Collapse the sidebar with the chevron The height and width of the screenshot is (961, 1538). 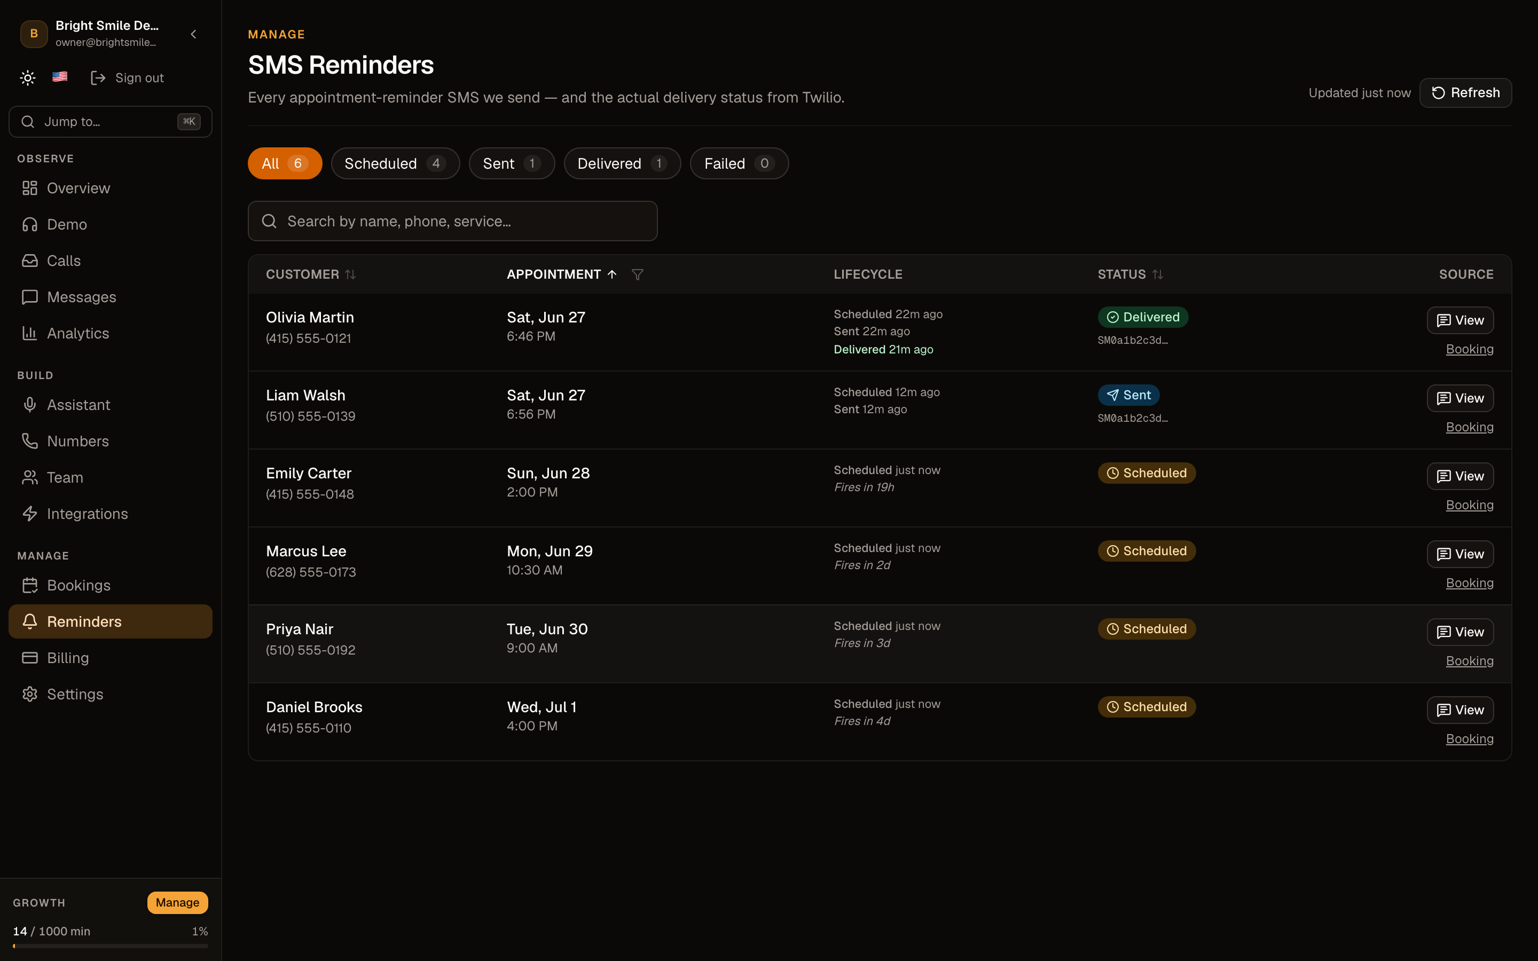193,34
